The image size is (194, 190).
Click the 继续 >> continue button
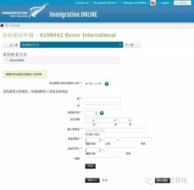(92, 180)
